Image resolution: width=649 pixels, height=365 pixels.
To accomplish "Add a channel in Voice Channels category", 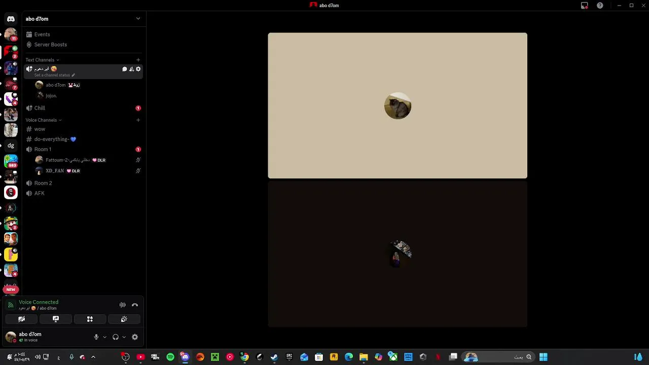I will pos(138,120).
